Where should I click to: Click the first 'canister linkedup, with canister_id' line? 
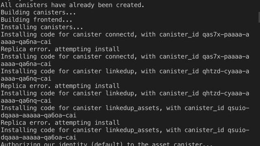pyautogui.click(x=125, y=71)
